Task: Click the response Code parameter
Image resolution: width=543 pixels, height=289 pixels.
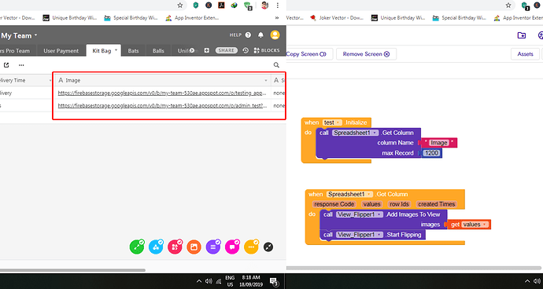Action: tap(334, 204)
